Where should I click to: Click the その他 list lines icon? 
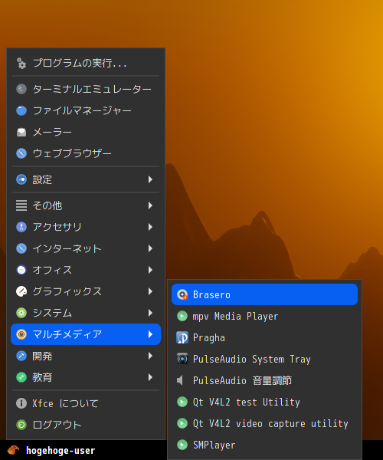coord(21,205)
